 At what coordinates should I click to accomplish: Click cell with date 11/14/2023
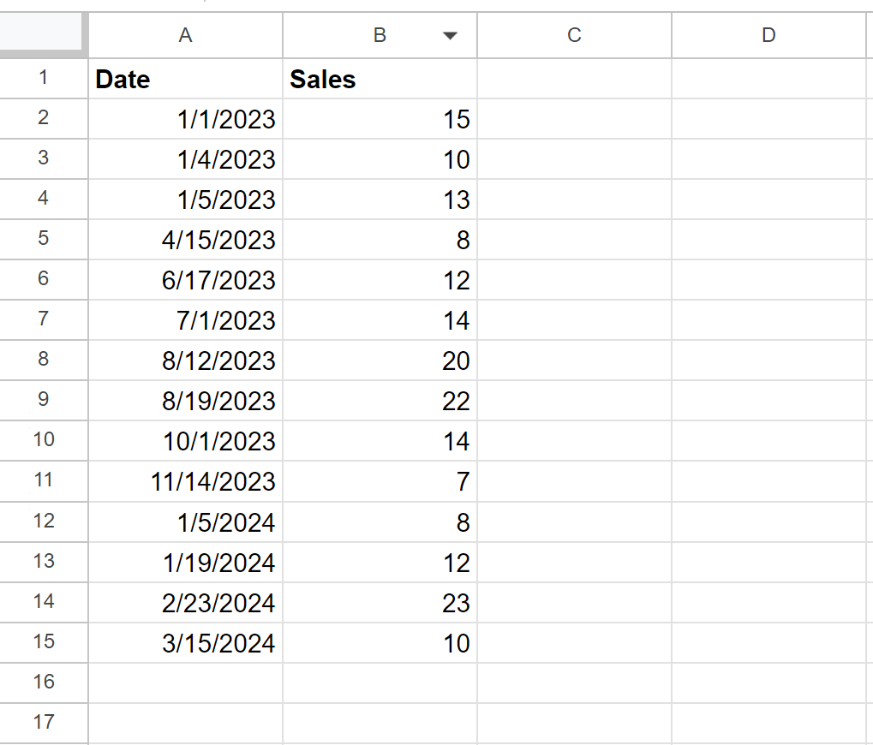click(x=185, y=481)
